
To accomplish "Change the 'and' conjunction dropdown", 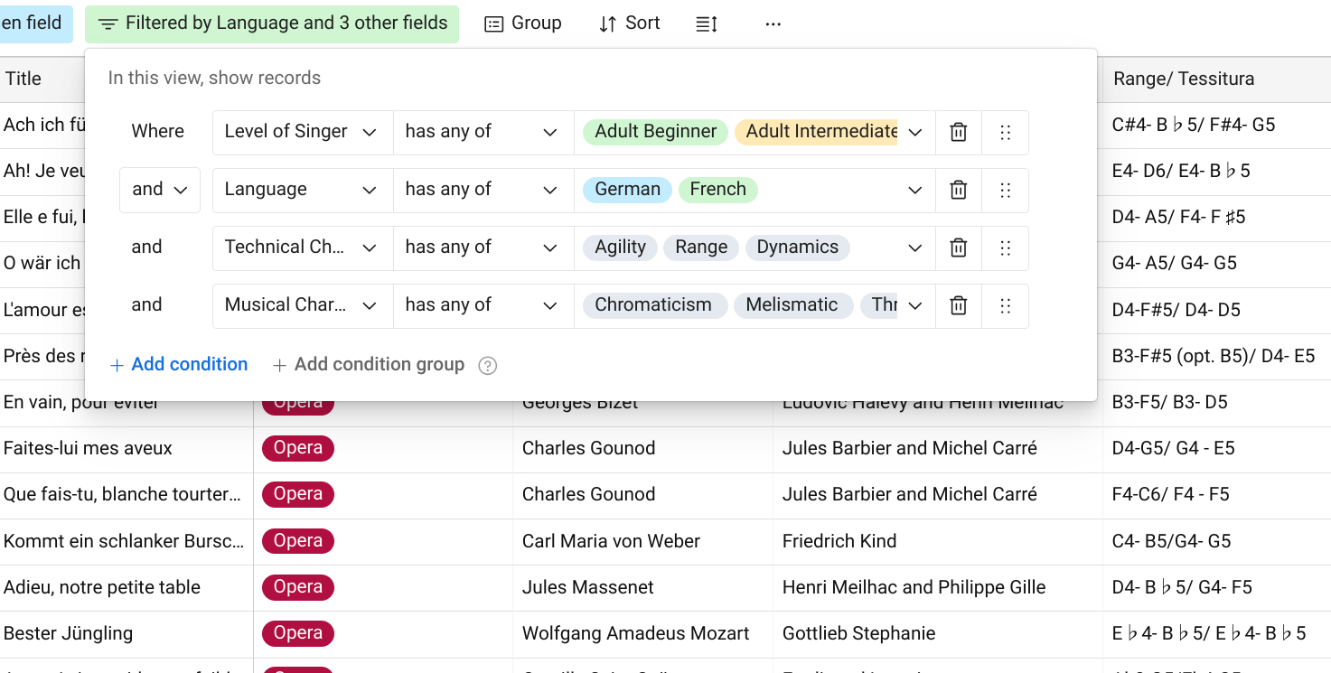I will pos(160,190).
